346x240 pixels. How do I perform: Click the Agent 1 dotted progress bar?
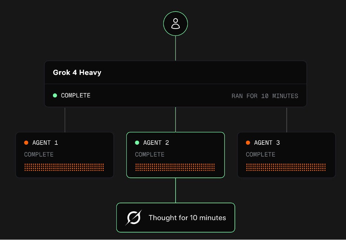click(x=64, y=167)
